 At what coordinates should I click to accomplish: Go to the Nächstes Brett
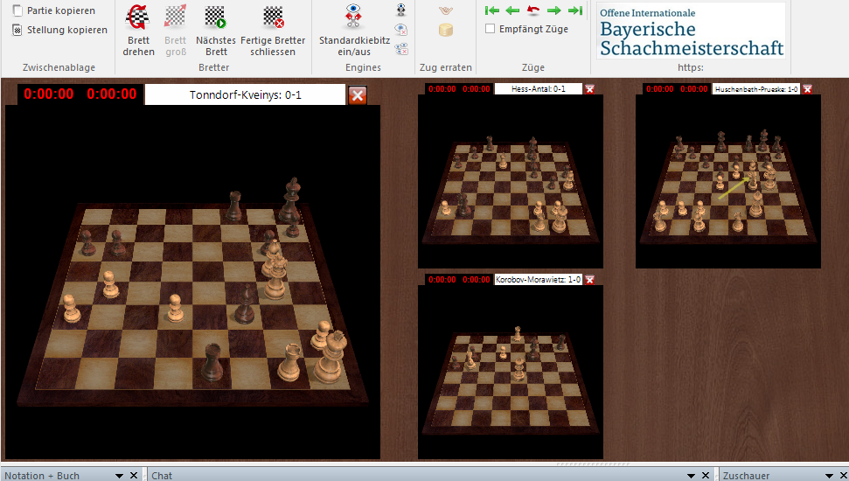215,17
